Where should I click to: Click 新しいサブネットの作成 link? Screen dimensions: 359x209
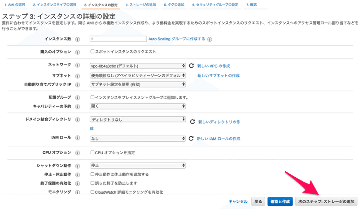pyautogui.click(x=219, y=75)
